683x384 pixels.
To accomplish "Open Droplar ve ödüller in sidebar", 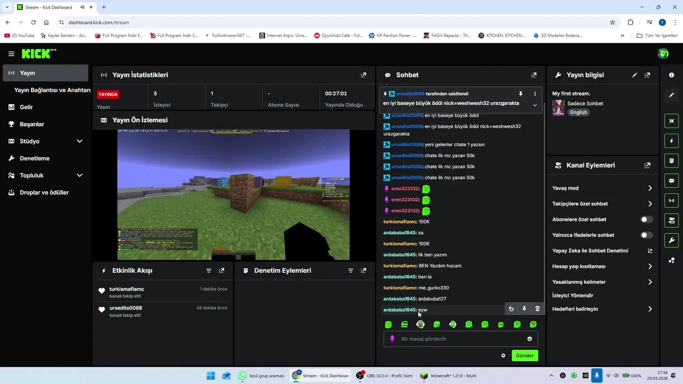I will tap(46, 193).
